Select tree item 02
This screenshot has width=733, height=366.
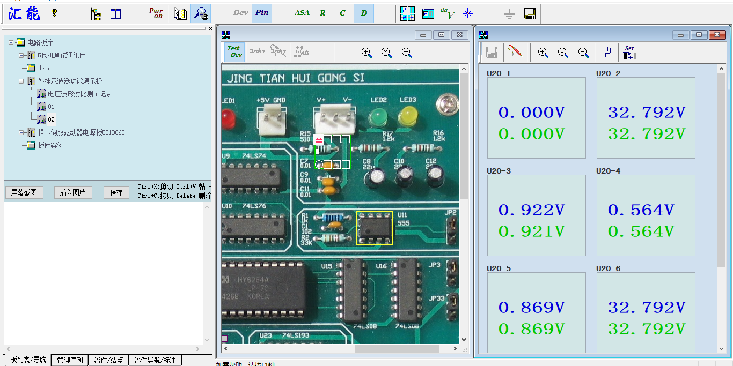click(x=51, y=119)
